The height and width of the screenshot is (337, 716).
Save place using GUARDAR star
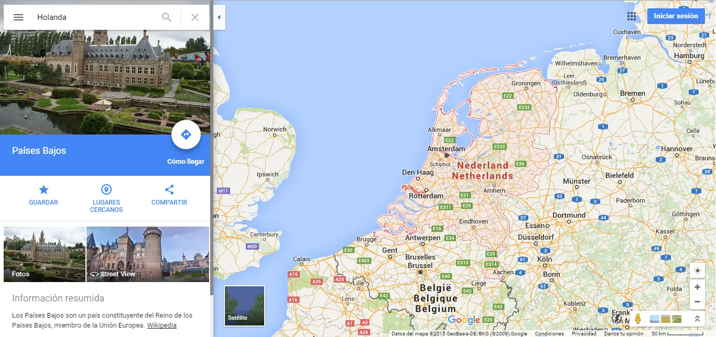pyautogui.click(x=44, y=195)
